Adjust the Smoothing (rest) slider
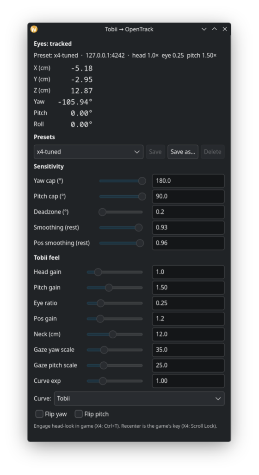The height and width of the screenshot is (475, 259). click(x=121, y=227)
